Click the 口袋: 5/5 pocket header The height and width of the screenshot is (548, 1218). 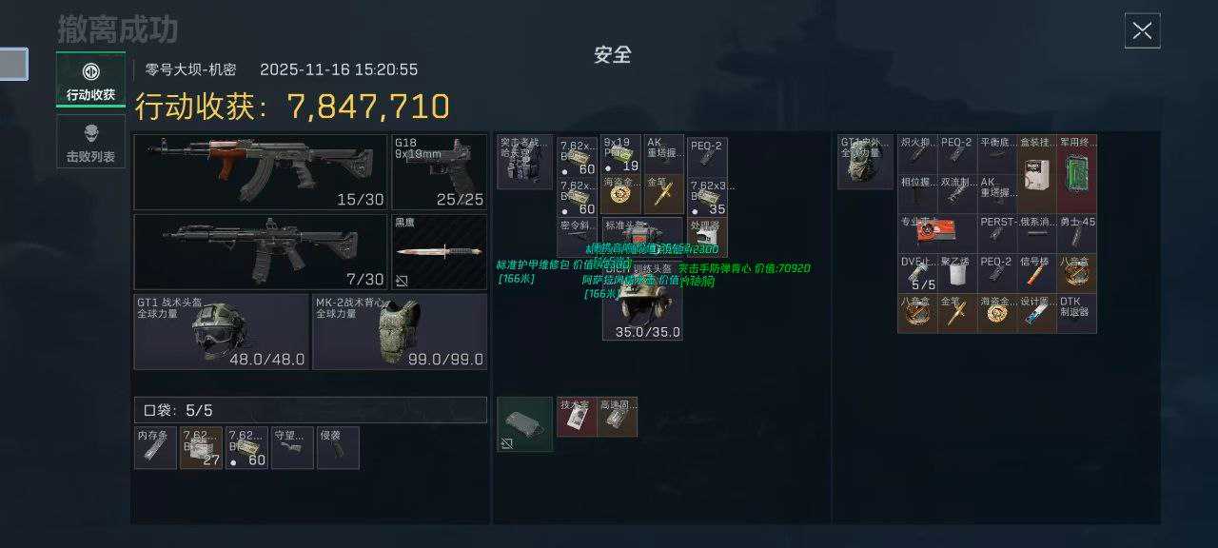coord(310,410)
